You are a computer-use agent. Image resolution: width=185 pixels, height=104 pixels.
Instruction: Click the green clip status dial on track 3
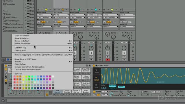pyautogui.click(x=79, y=10)
